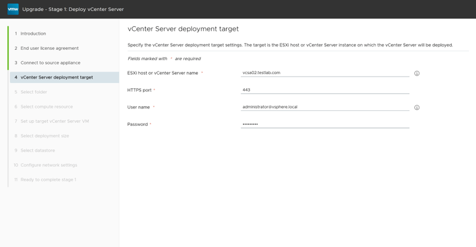Click the HTTPS port field showing 443

(325, 90)
